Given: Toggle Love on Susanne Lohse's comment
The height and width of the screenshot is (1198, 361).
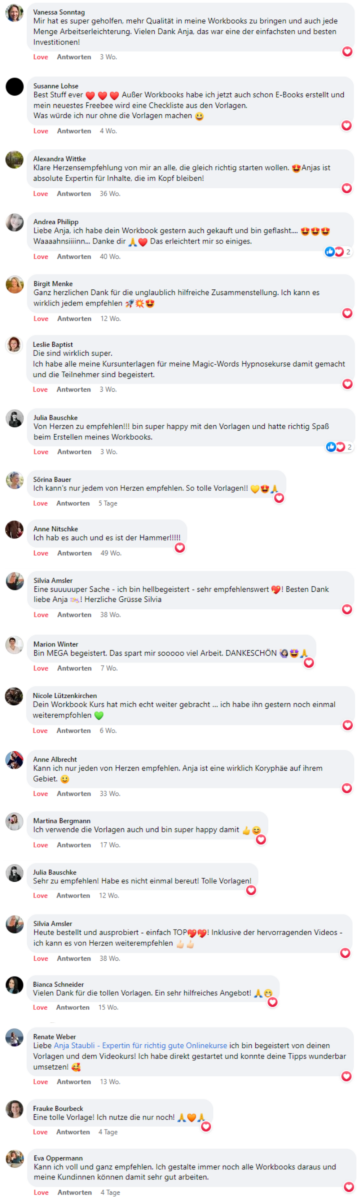Looking at the screenshot, I should [x=40, y=131].
